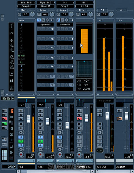134x173 pixels.
Task: Click the global Solo 'S' button in left panel
Action: coord(4,115)
